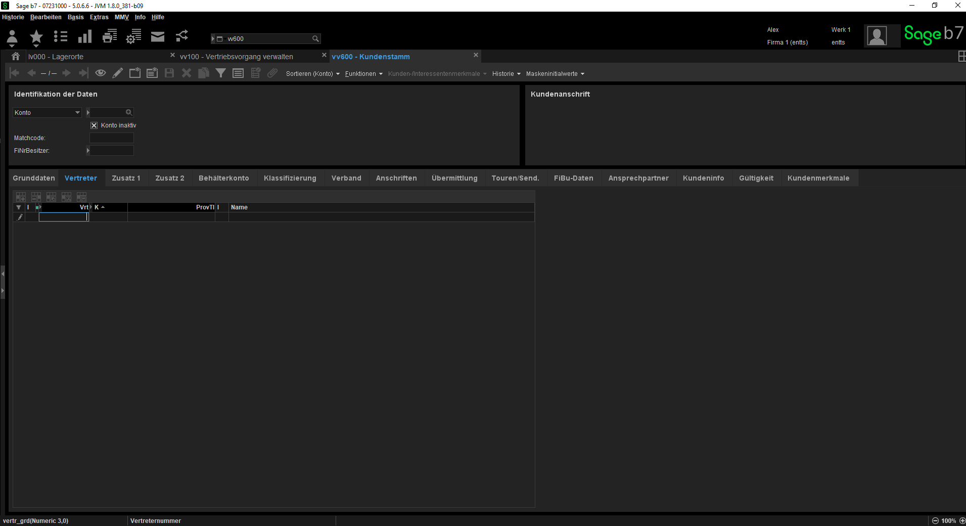
Task: Open the favorites star icon
Action: 36,37
